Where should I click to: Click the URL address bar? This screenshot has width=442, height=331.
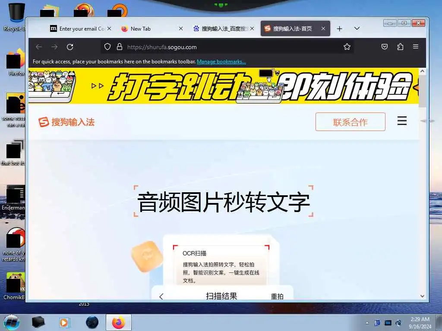click(x=227, y=47)
